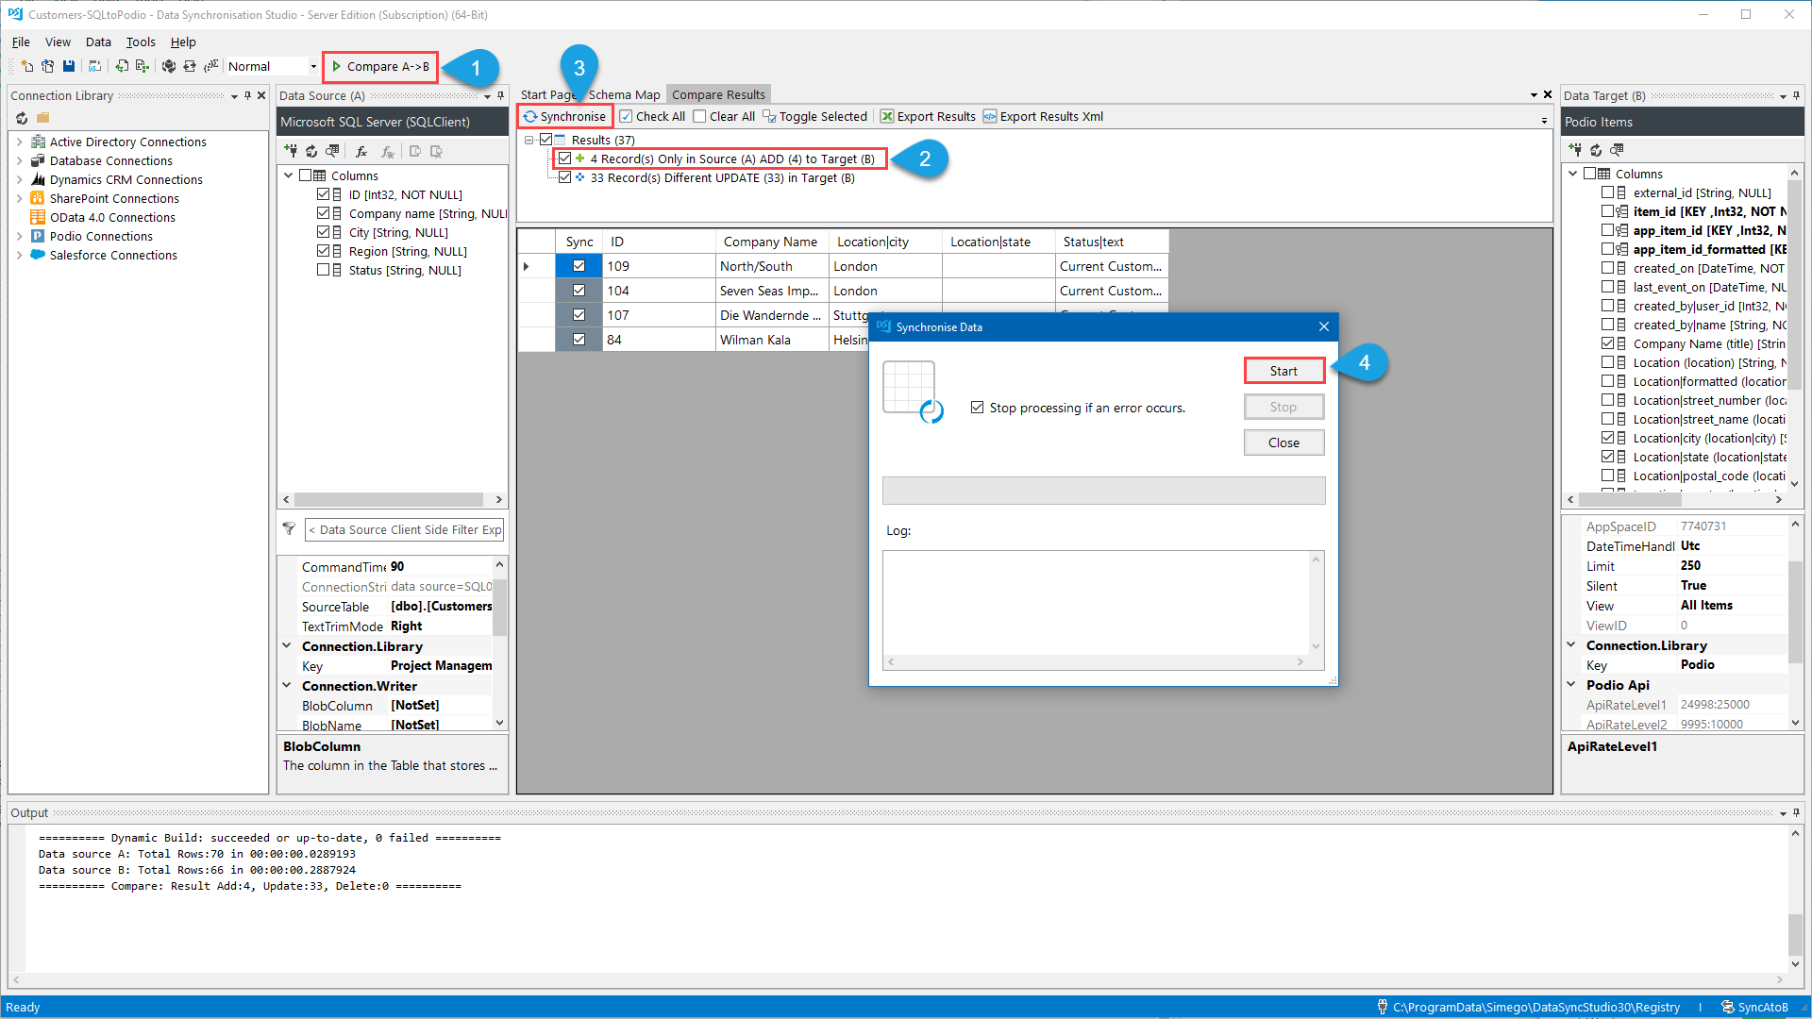The height and width of the screenshot is (1019, 1812).
Task: Close the Compare Results document tab area
Action: pyautogui.click(x=1548, y=94)
